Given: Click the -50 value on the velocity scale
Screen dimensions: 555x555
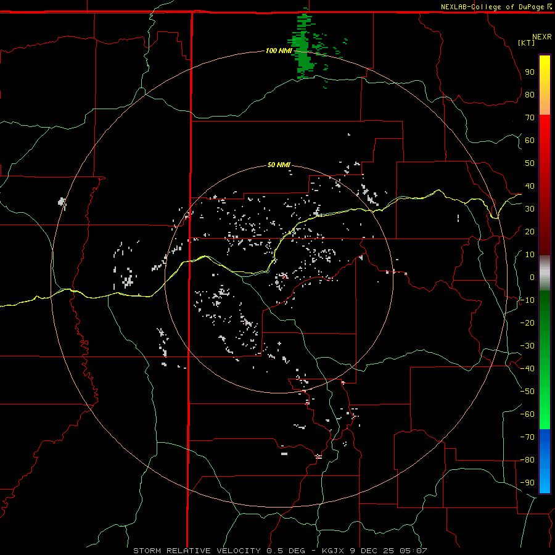Looking at the screenshot, I should 527,392.
